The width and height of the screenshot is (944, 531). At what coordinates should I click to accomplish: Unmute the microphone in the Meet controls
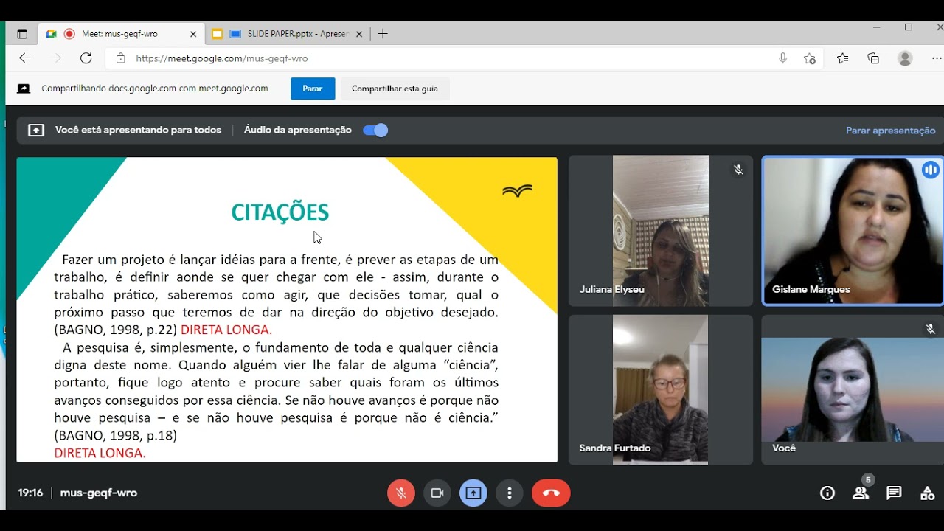[401, 493]
